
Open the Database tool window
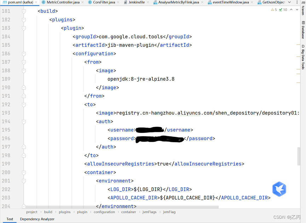point(303,30)
